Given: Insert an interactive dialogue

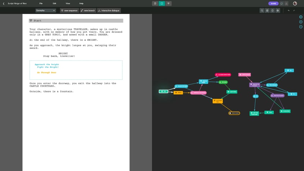Looking at the screenshot, I should 109,10.
